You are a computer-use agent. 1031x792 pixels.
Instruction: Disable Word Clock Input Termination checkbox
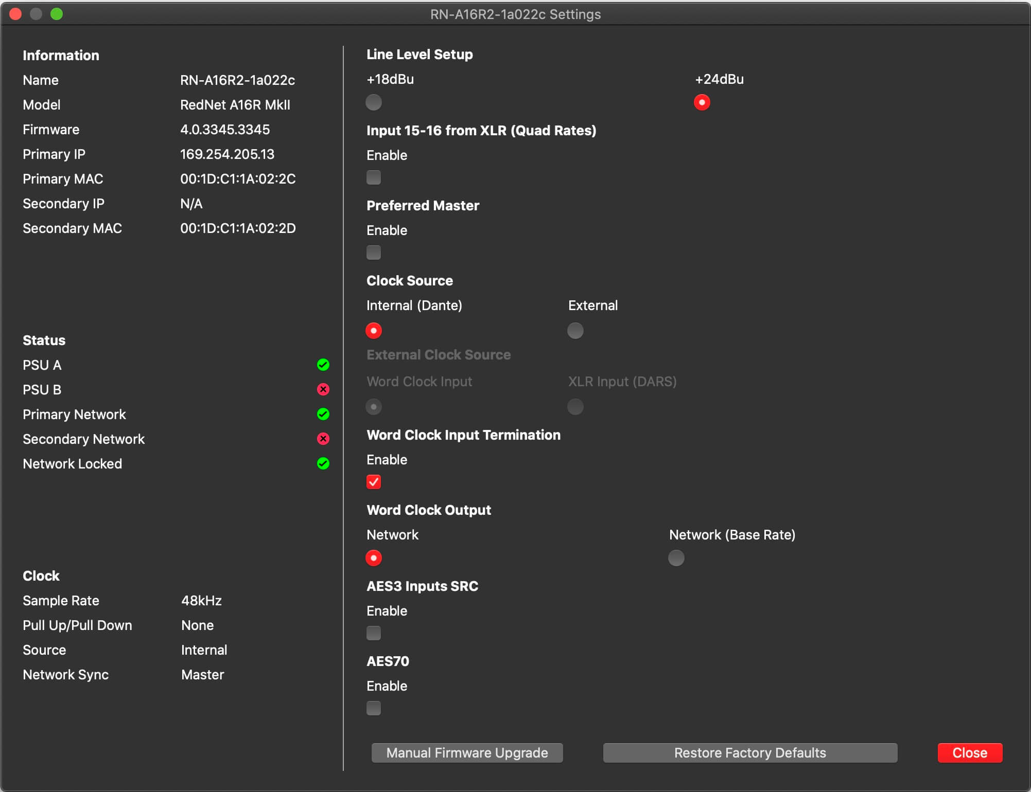374,482
